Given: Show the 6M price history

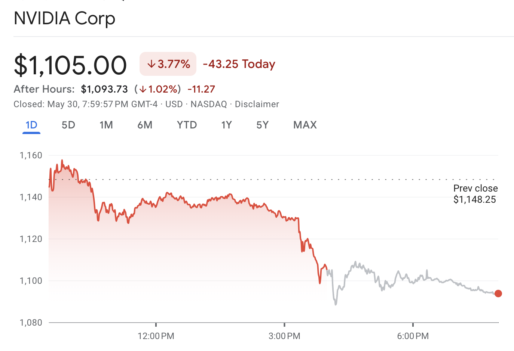Looking at the screenshot, I should click(x=145, y=125).
